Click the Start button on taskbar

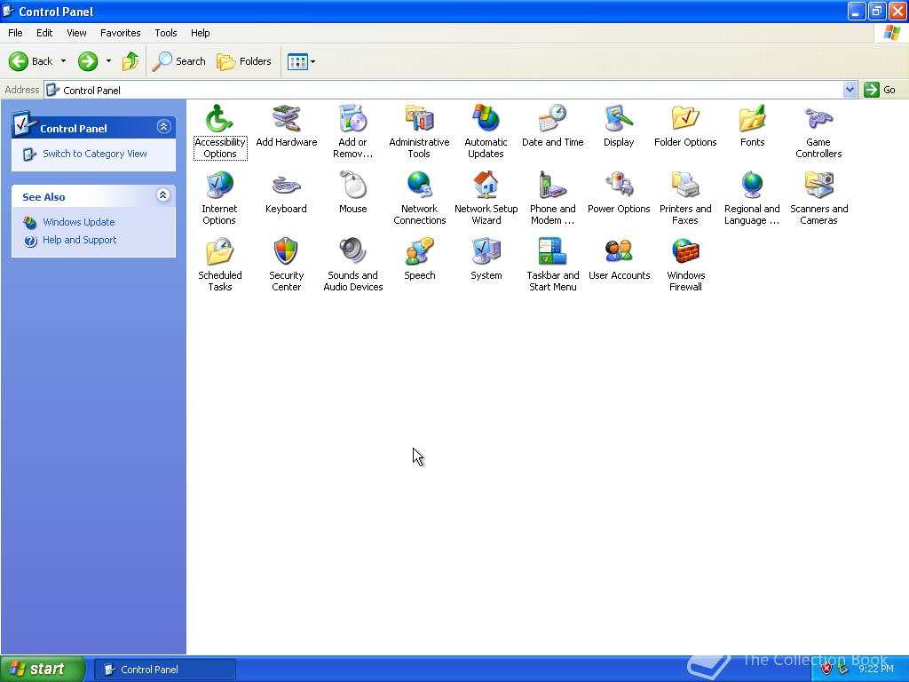[43, 669]
